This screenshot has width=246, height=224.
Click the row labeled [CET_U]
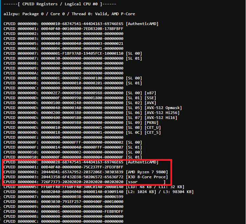[x=82, y=127]
